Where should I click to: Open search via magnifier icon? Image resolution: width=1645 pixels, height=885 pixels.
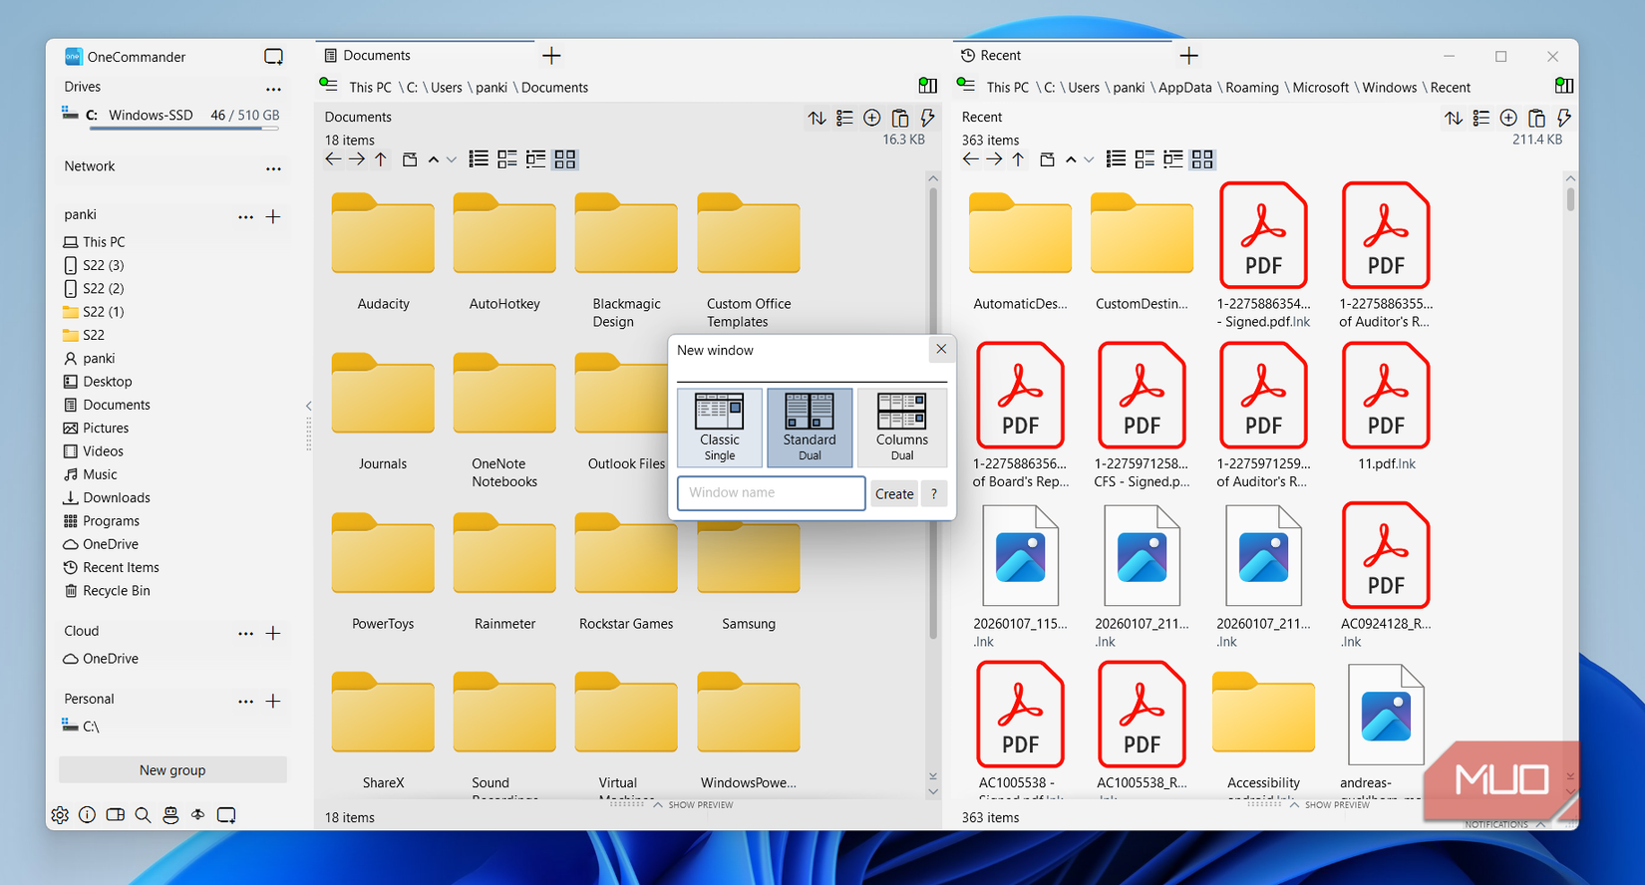(x=143, y=814)
